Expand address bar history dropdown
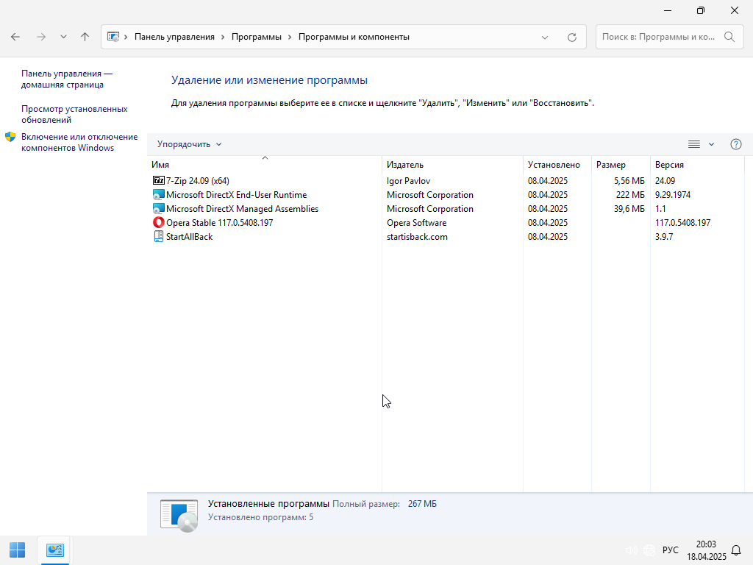Screen dimensions: 753x565 (x=545, y=37)
